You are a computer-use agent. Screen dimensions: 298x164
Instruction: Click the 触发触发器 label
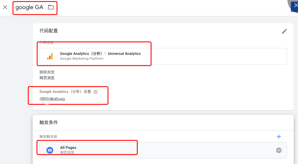coord(48,137)
